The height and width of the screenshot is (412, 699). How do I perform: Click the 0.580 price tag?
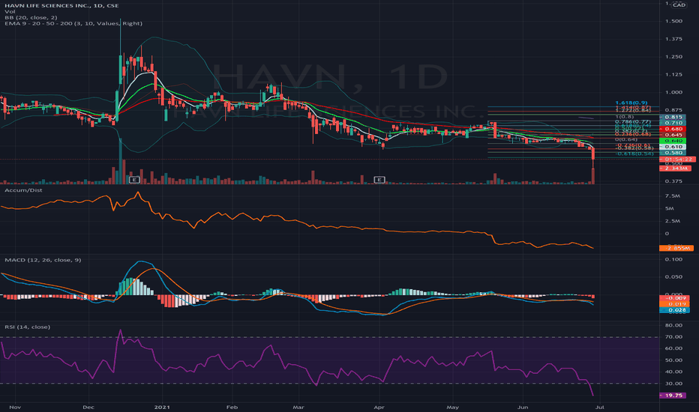tap(673, 153)
